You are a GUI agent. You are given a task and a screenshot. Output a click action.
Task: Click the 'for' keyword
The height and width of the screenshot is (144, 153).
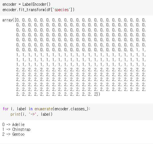click(x=5, y=109)
